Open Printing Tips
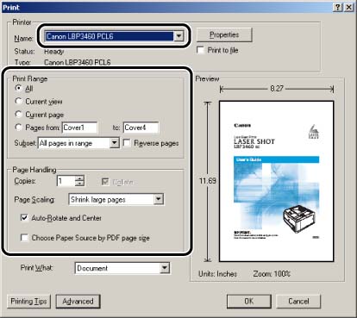The height and width of the screenshot is (318, 357). coord(28,302)
